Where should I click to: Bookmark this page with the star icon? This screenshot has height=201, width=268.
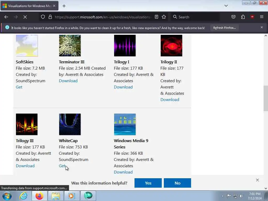[164, 17]
